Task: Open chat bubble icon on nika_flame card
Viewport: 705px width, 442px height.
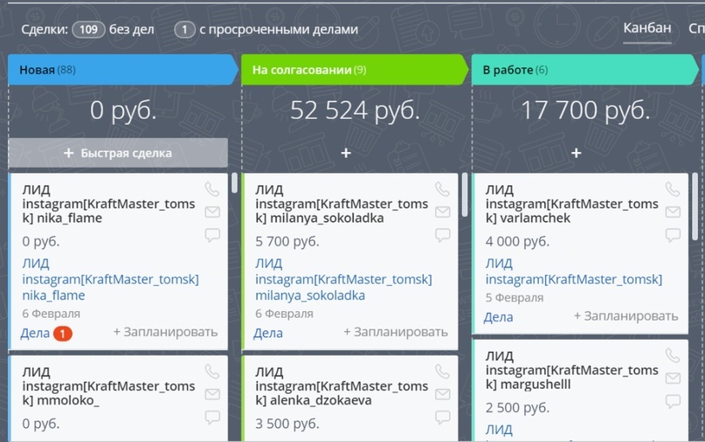Action: click(212, 235)
